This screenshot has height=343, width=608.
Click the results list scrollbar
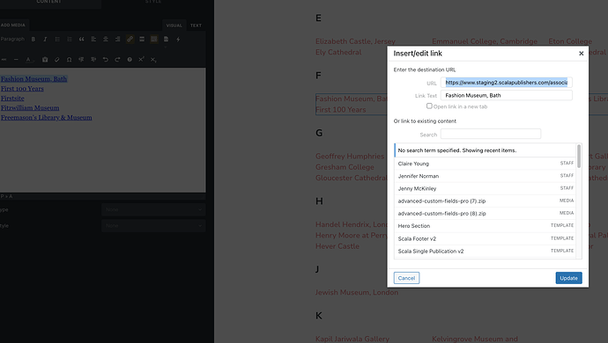tap(579, 156)
